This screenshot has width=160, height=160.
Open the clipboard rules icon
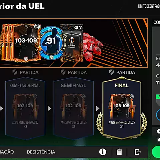click(x=119, y=152)
